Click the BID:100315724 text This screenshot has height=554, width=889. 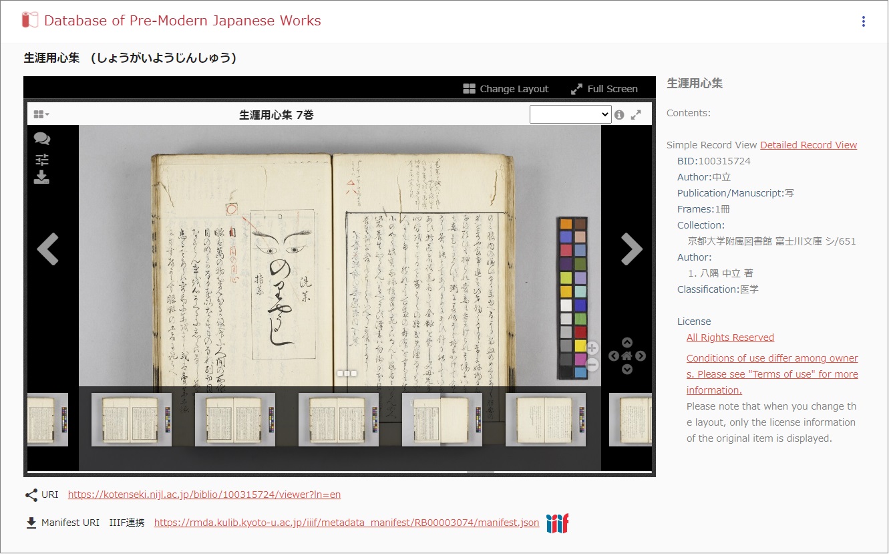[x=714, y=161]
